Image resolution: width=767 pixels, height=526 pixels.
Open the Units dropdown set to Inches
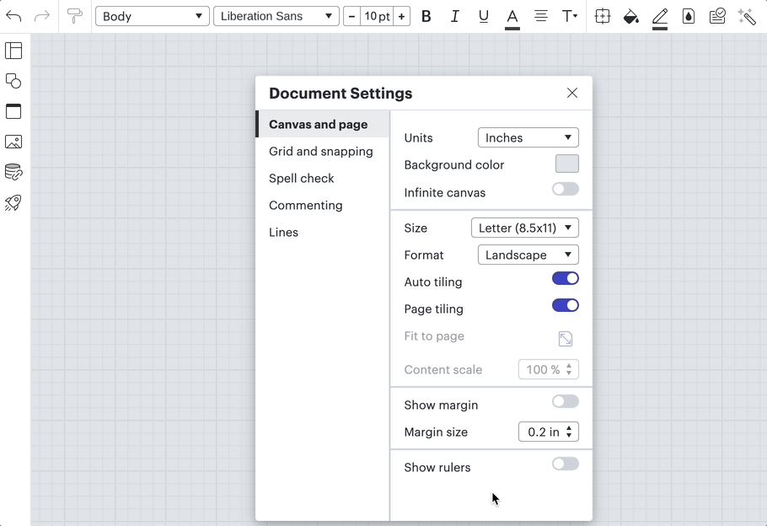click(528, 137)
